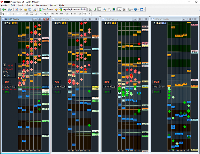The width and height of the screenshot is (200, 154).
Task: Switch timeframe to M30
Action: (66, 14)
